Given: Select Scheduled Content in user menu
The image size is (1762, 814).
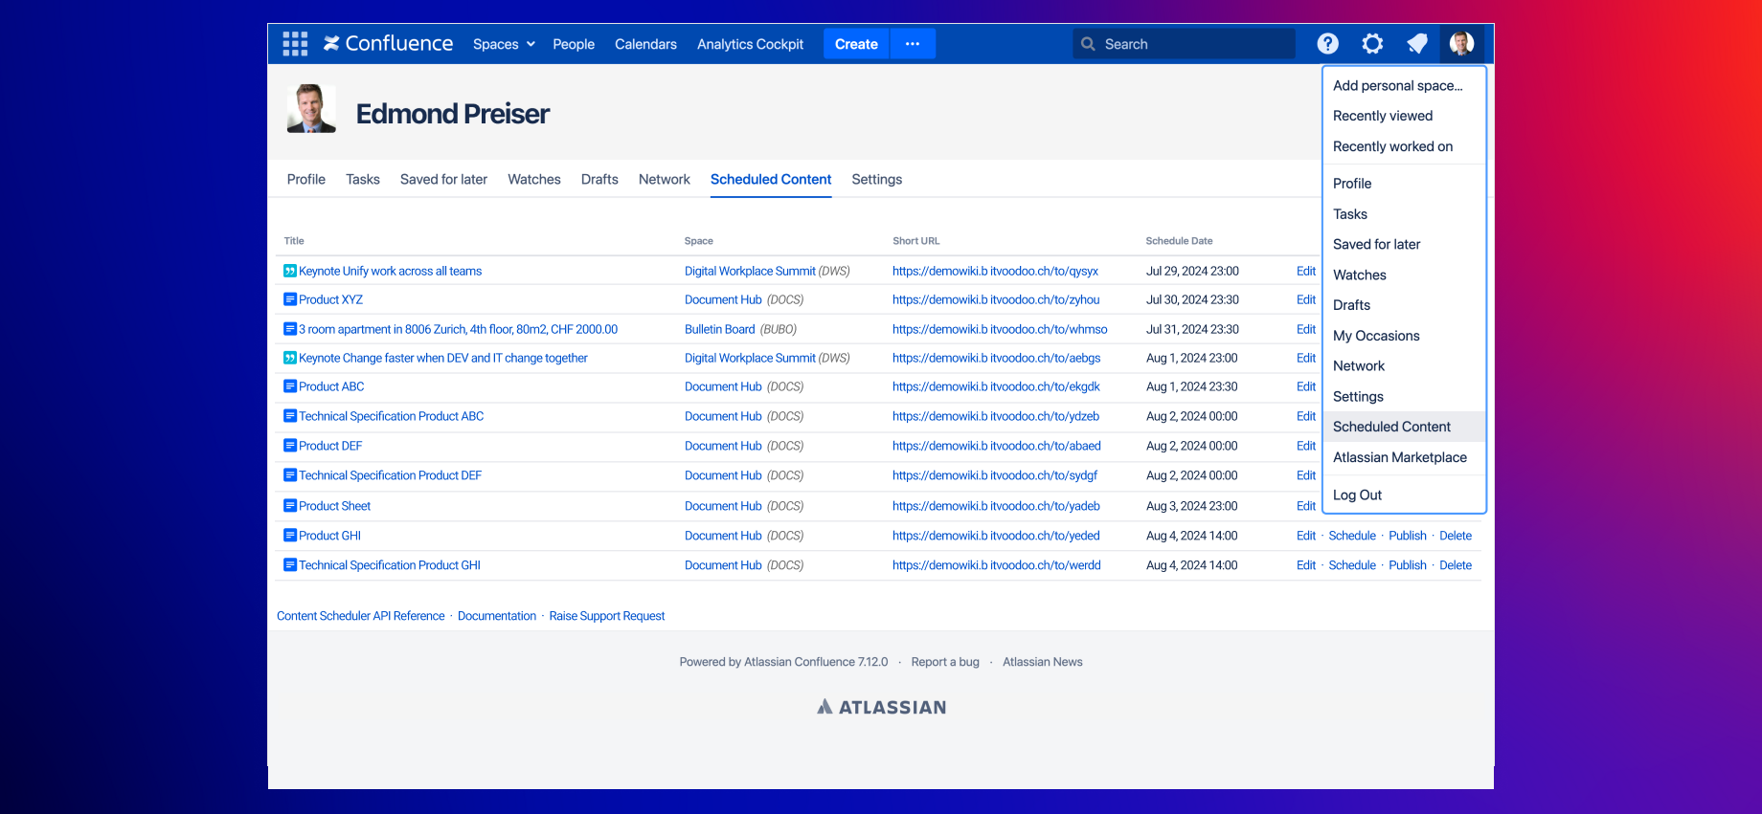Looking at the screenshot, I should [1404, 427].
